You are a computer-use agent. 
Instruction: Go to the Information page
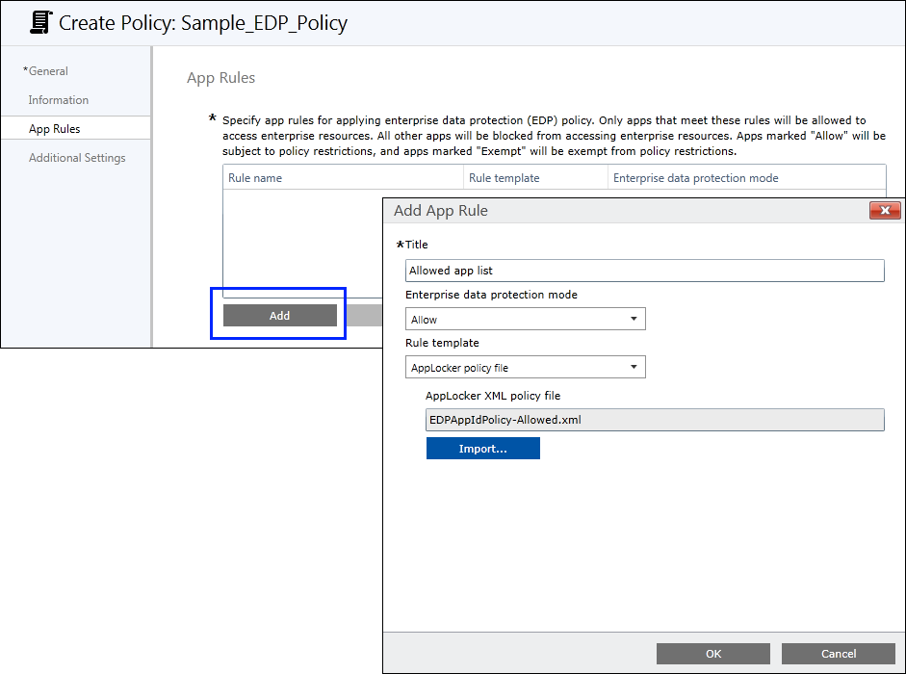[x=58, y=100]
